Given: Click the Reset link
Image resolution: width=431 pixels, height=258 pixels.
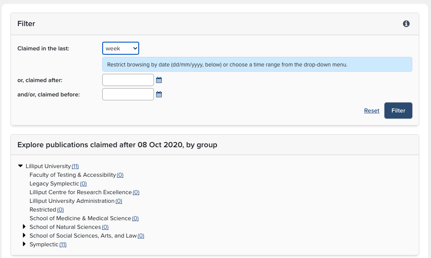Looking at the screenshot, I should click(371, 111).
